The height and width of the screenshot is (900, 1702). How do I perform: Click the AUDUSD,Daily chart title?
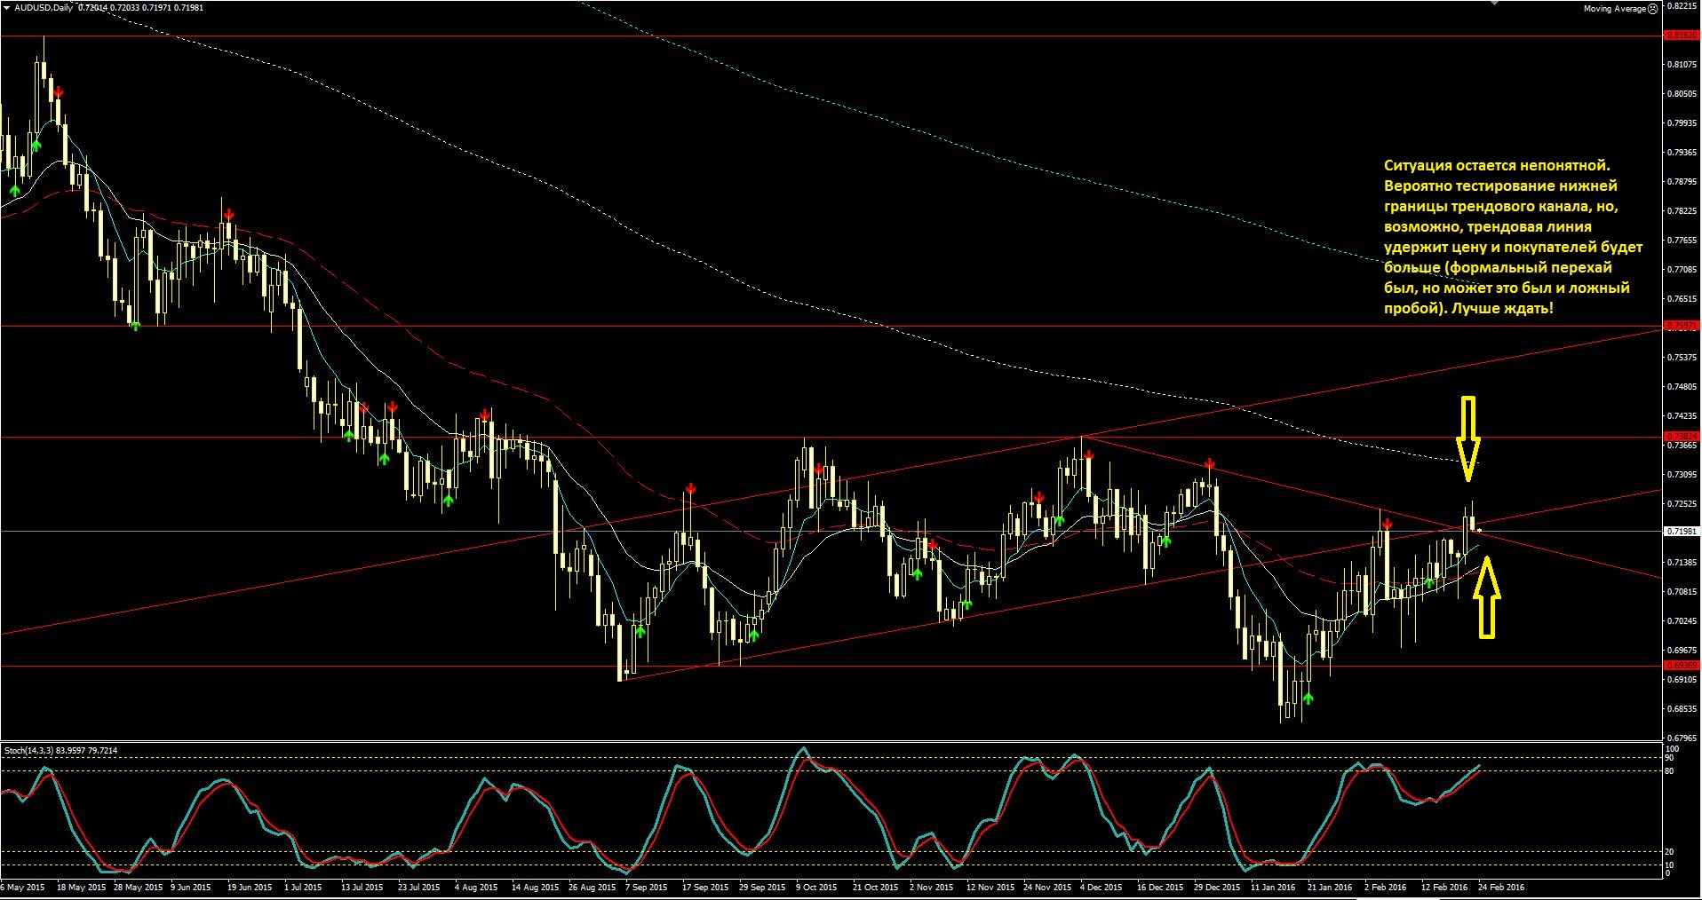44,8
